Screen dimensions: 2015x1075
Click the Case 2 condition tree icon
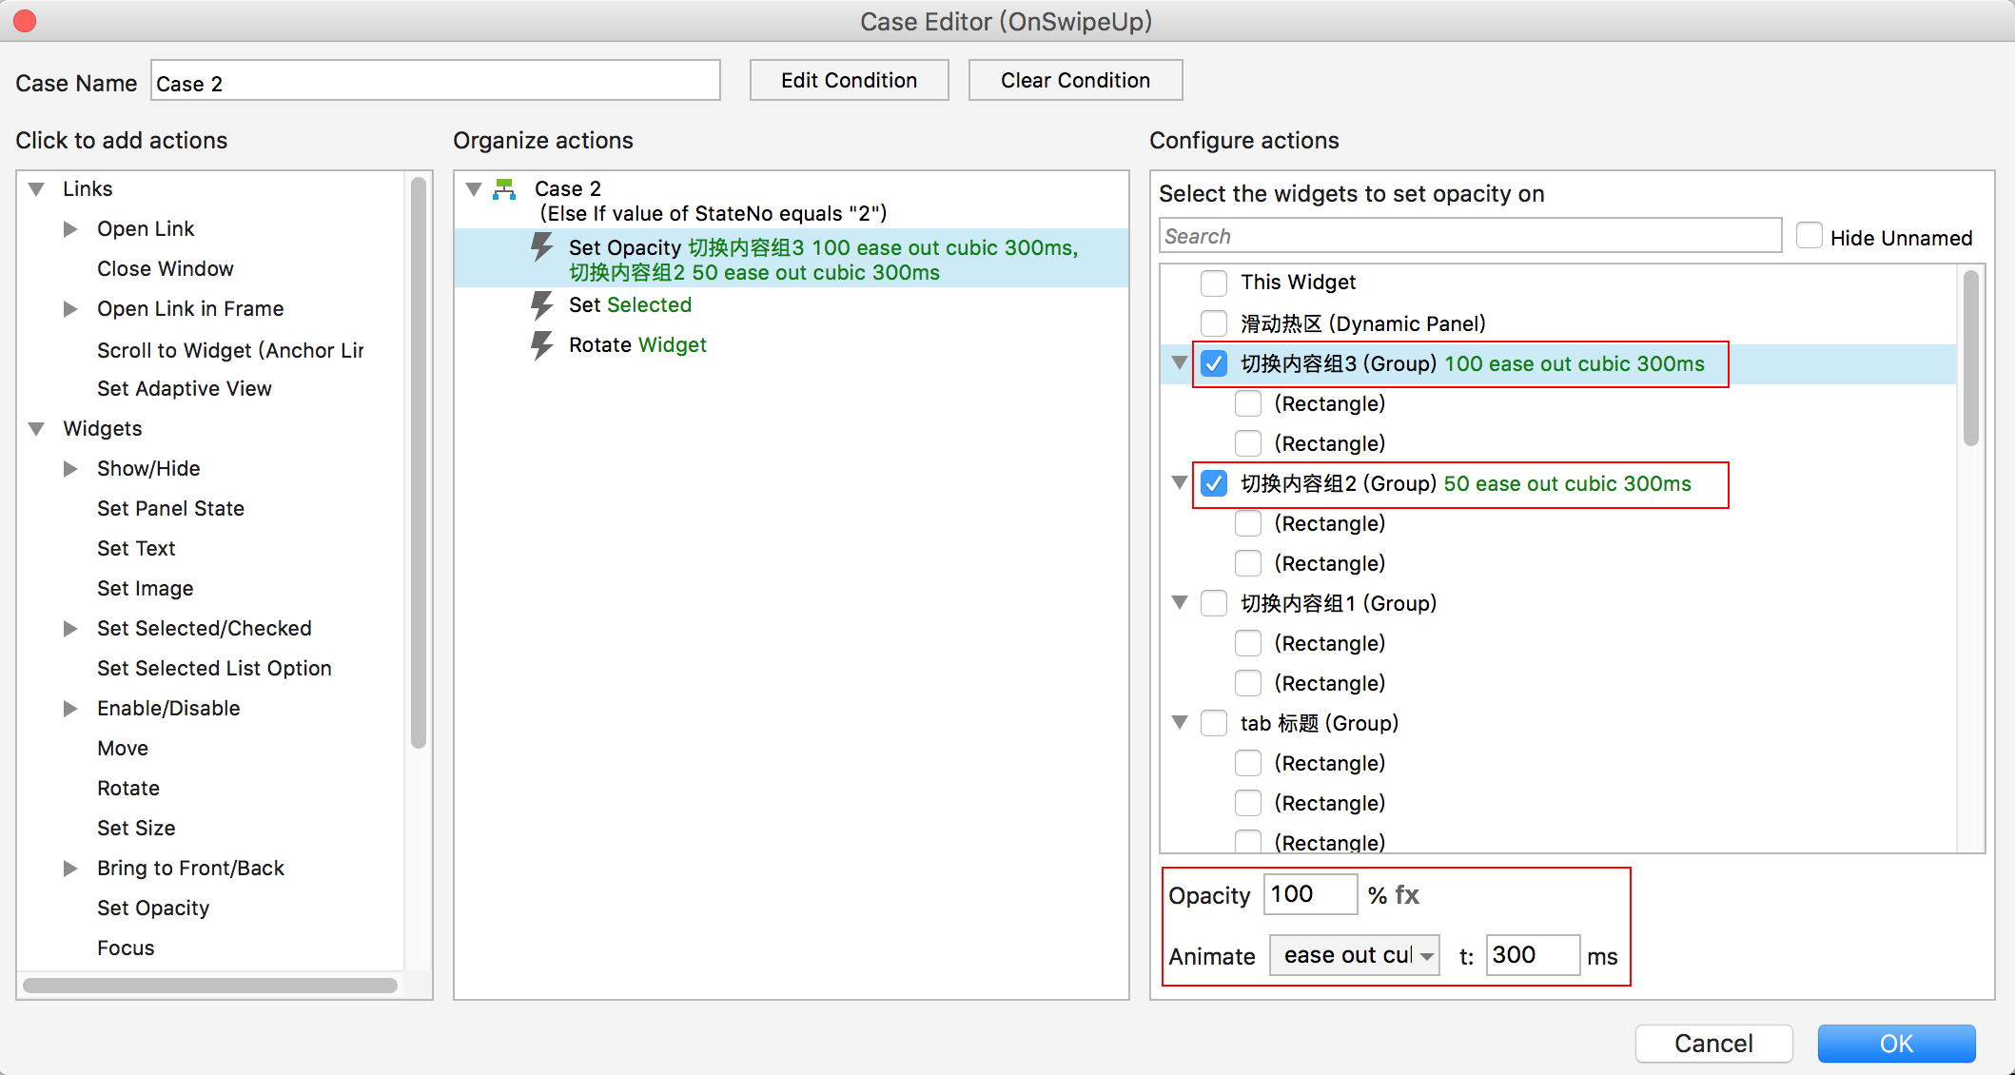click(x=504, y=189)
